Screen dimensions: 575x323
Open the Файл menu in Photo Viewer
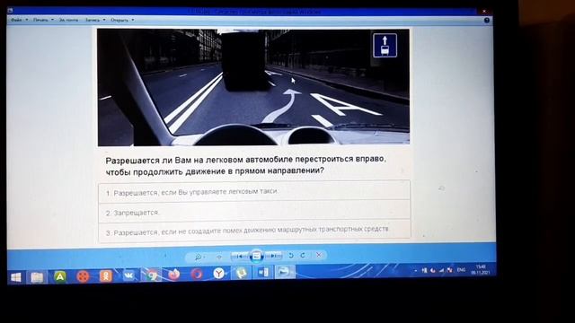coord(19,20)
